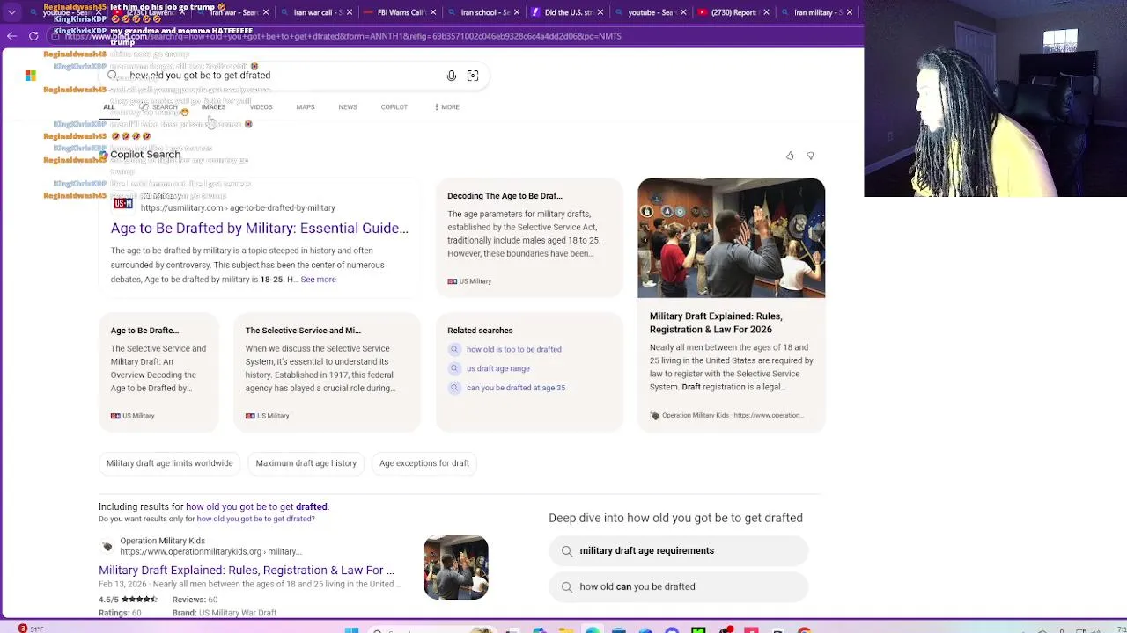This screenshot has height=633, width=1127.
Task: Open the Videos search tab
Action: (261, 107)
